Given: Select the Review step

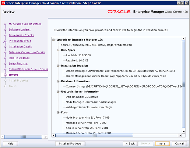Looking at the screenshot, I should [x=14, y=75].
